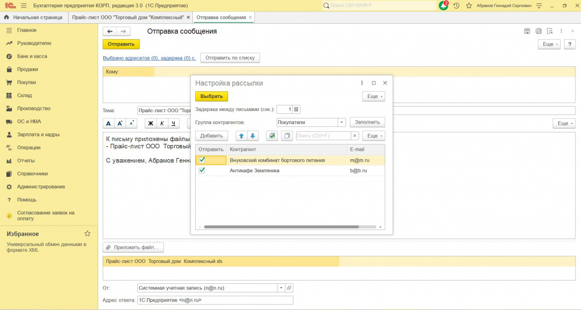The height and width of the screenshot is (310, 581).
Task: Click the print icon in form header
Action: (x=538, y=31)
